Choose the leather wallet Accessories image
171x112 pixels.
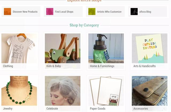click(x=150, y=91)
